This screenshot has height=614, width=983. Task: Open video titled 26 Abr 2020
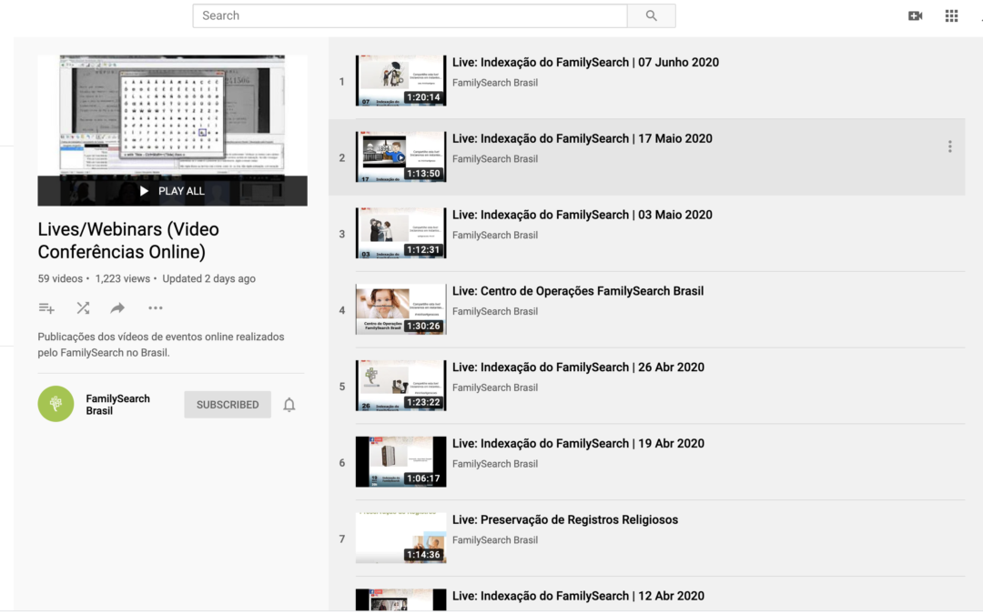[578, 367]
